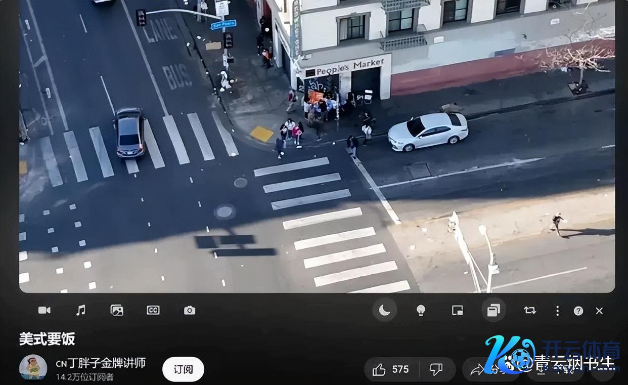Open the picture-in-picture mode icon
Viewport: 628px width, 385px height.
457,311
